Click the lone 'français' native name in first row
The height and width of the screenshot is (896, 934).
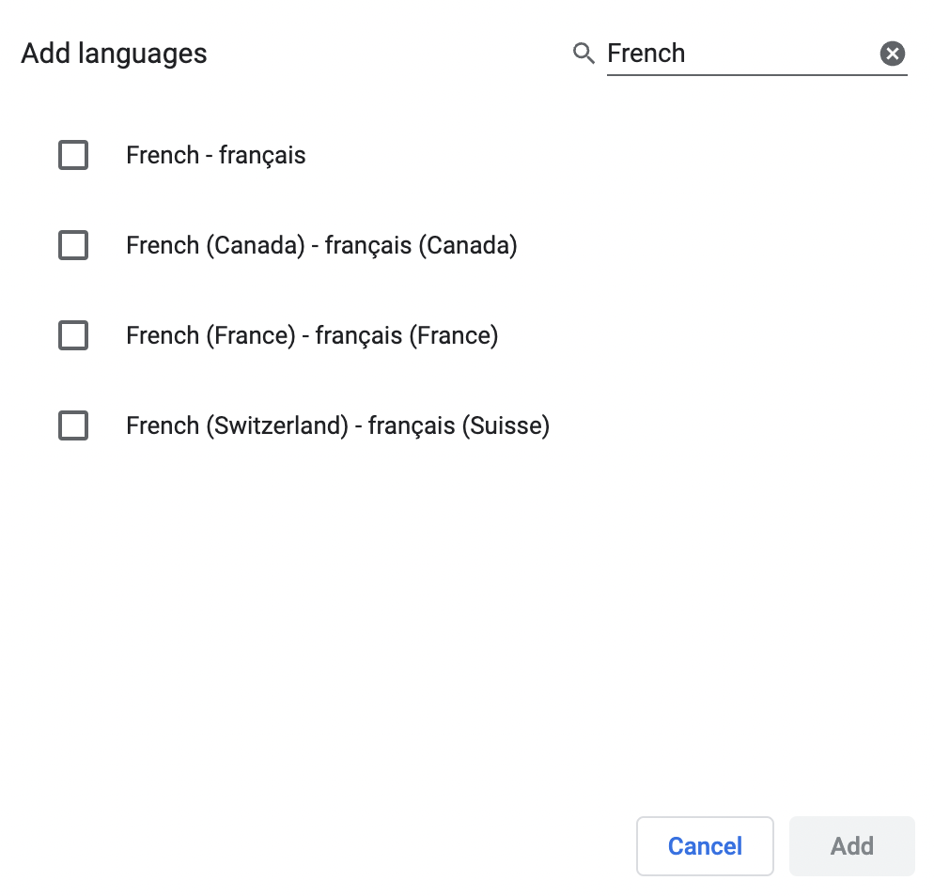262,155
